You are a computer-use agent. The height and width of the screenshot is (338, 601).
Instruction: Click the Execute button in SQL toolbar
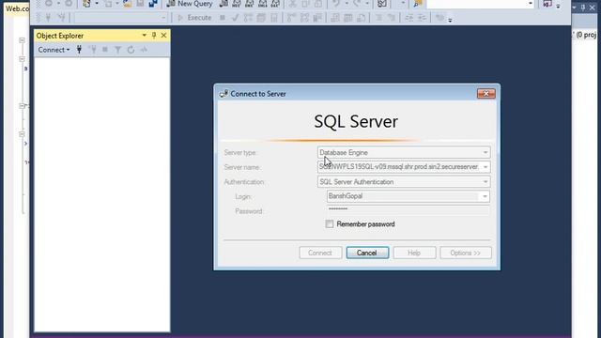tap(194, 18)
